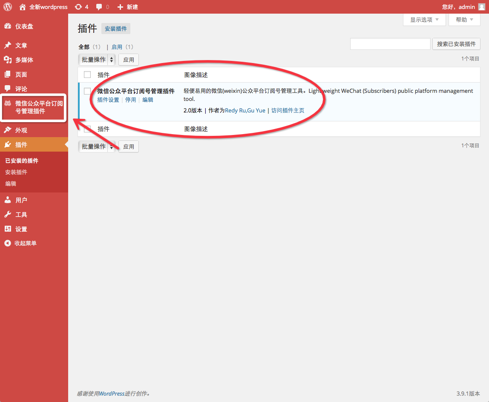Click the 页面 pages icon
Screen dimensions: 489x402
(x=8, y=74)
